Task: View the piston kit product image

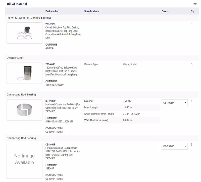Action: tap(24, 33)
